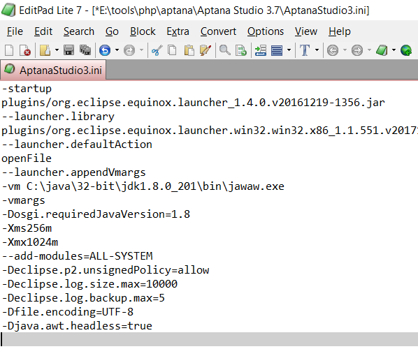Open the Search menu
The height and width of the screenshot is (356, 418).
[x=79, y=31]
